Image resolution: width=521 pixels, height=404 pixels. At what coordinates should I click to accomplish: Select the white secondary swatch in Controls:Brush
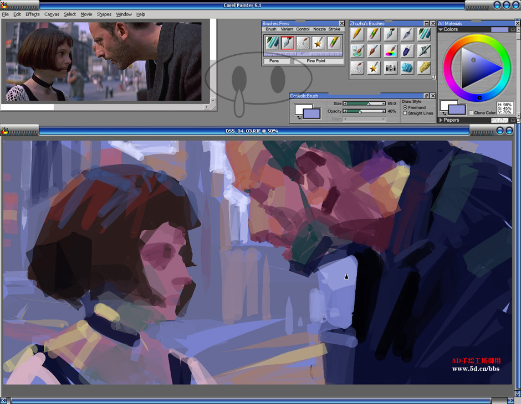pos(301,108)
